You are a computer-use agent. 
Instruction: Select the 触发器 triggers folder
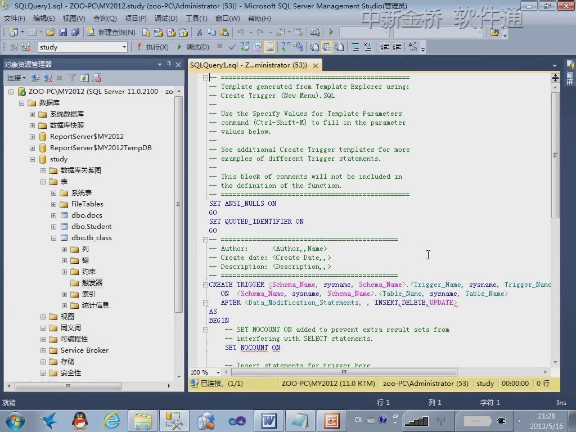(x=92, y=282)
